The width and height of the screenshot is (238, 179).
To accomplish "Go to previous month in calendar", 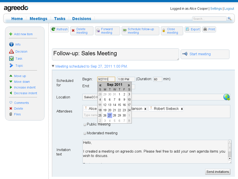I will coord(100,85).
